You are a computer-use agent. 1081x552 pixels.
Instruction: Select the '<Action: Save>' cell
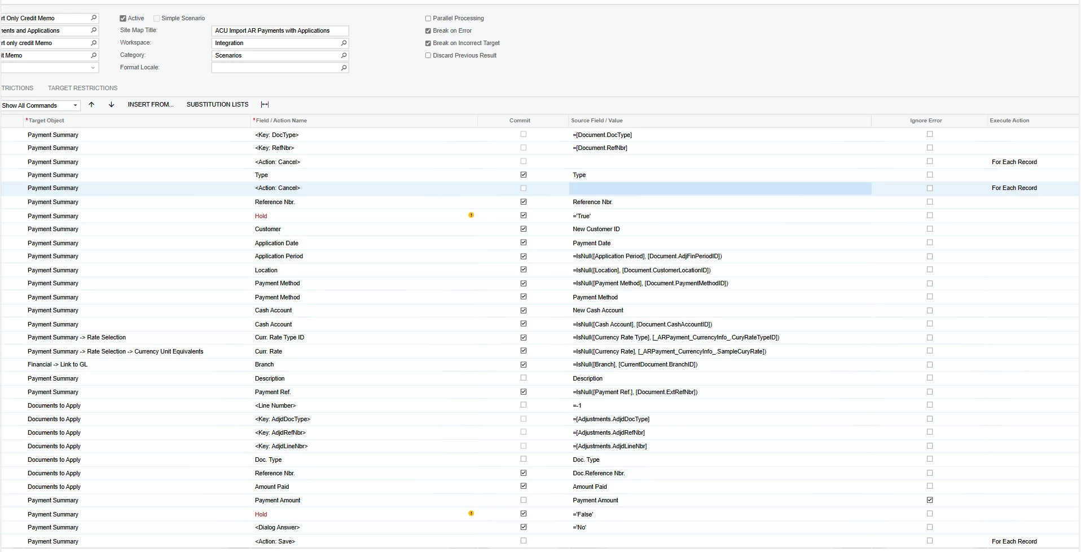364,541
